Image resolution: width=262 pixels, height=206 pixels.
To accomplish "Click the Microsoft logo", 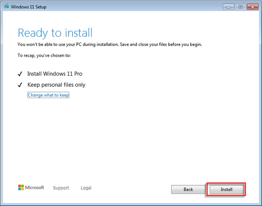I will click(31, 187).
